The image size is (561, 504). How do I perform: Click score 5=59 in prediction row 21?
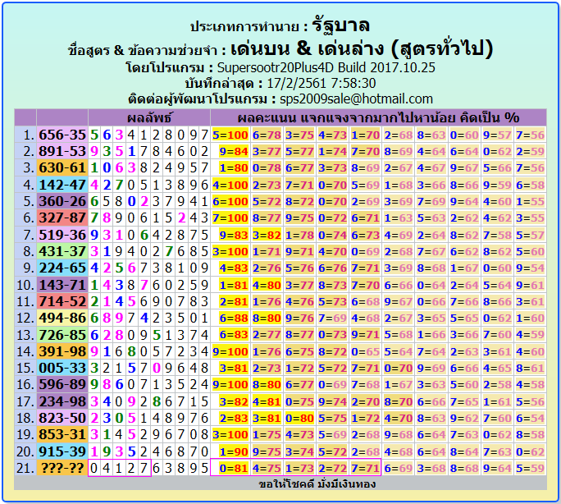tap(530, 468)
